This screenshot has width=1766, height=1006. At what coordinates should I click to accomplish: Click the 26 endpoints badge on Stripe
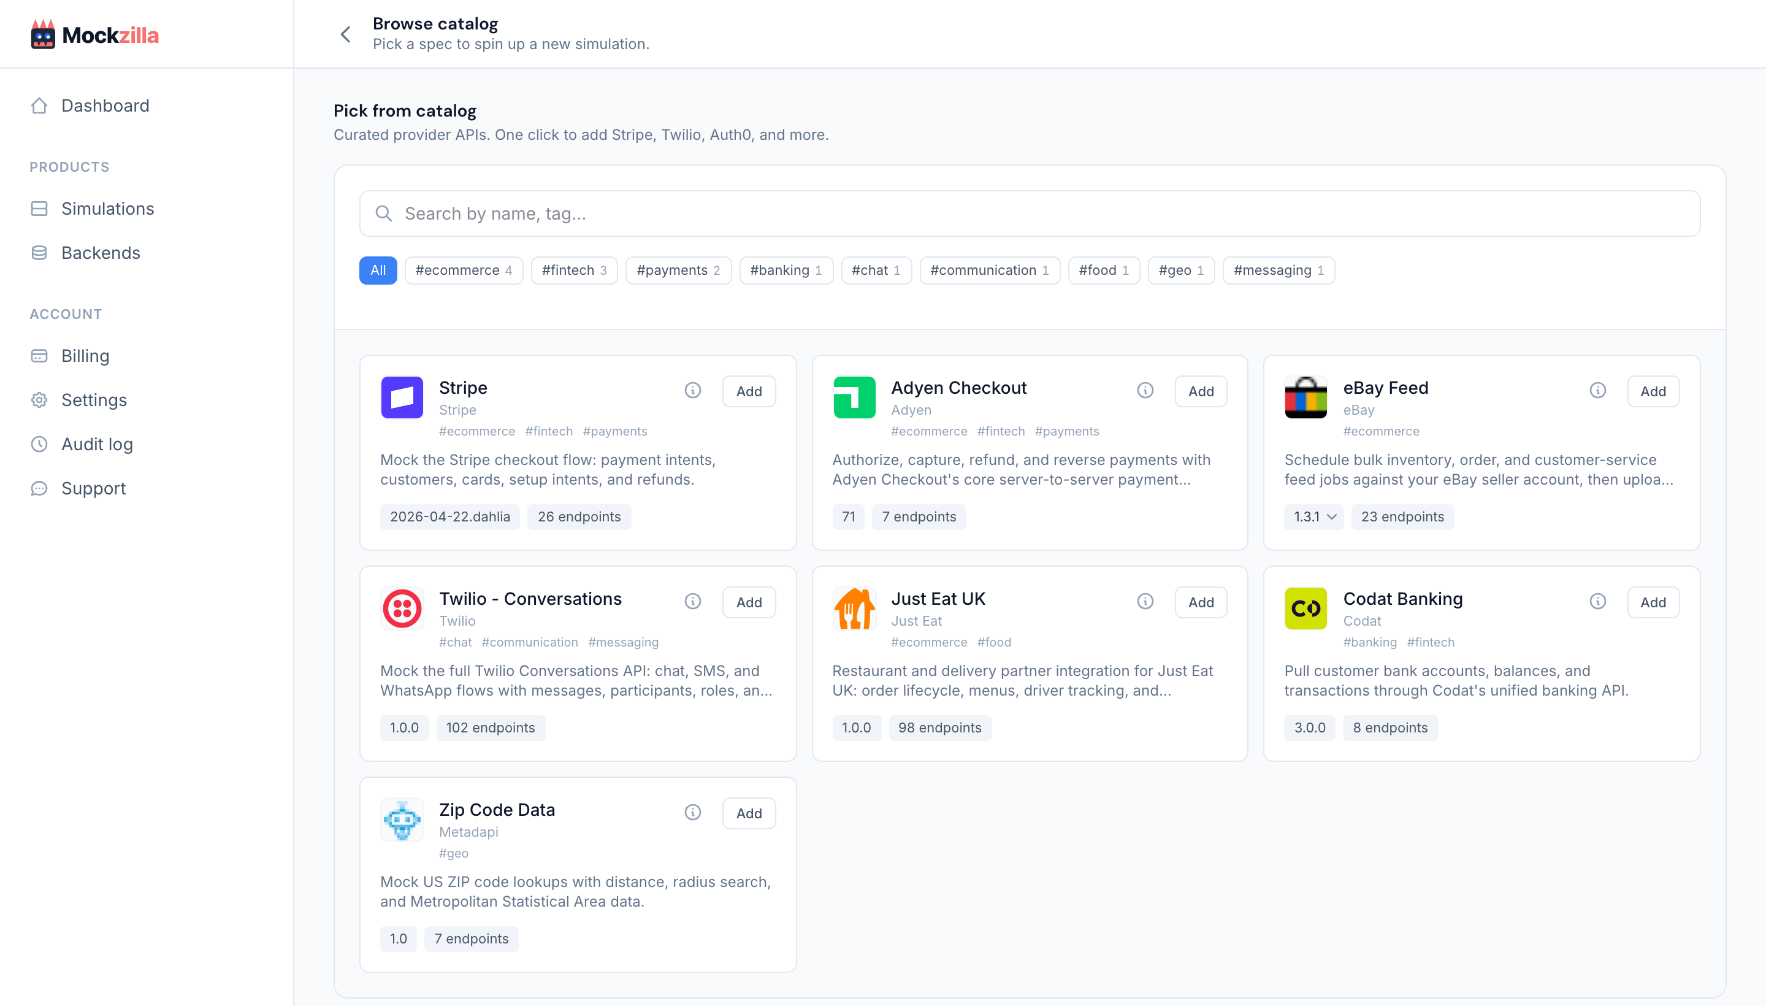click(579, 517)
